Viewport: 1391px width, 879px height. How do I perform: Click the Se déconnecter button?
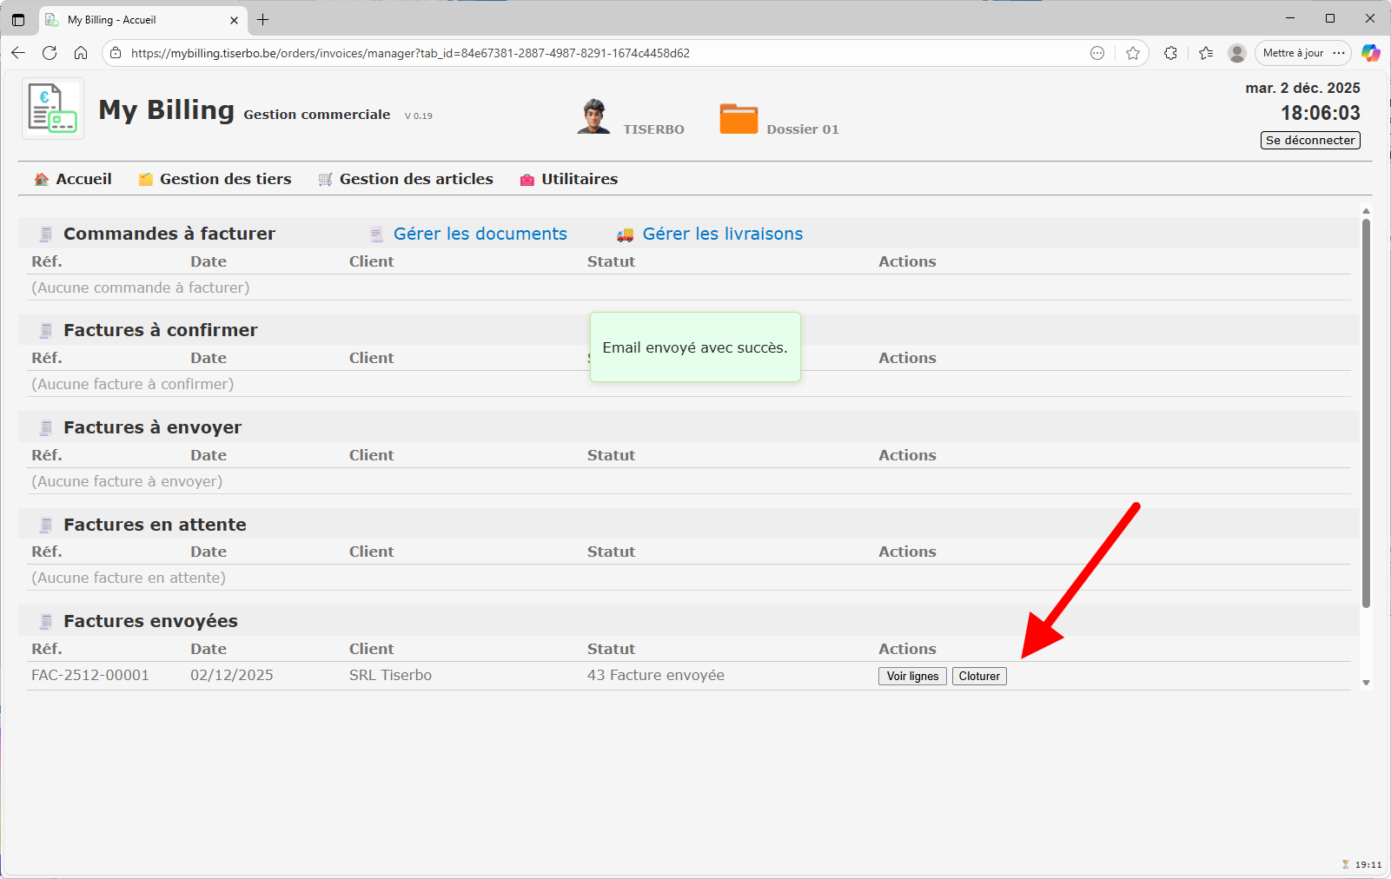1310,141
